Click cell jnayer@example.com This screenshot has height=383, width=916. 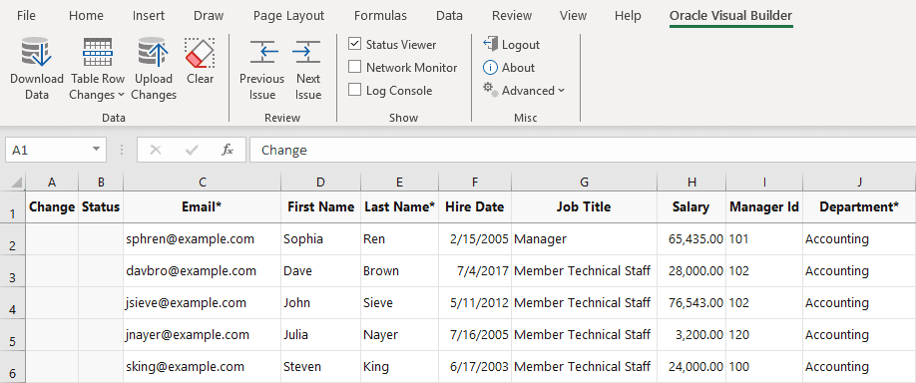pos(203,334)
